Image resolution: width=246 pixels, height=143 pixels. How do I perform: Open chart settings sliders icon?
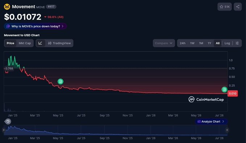point(237,43)
